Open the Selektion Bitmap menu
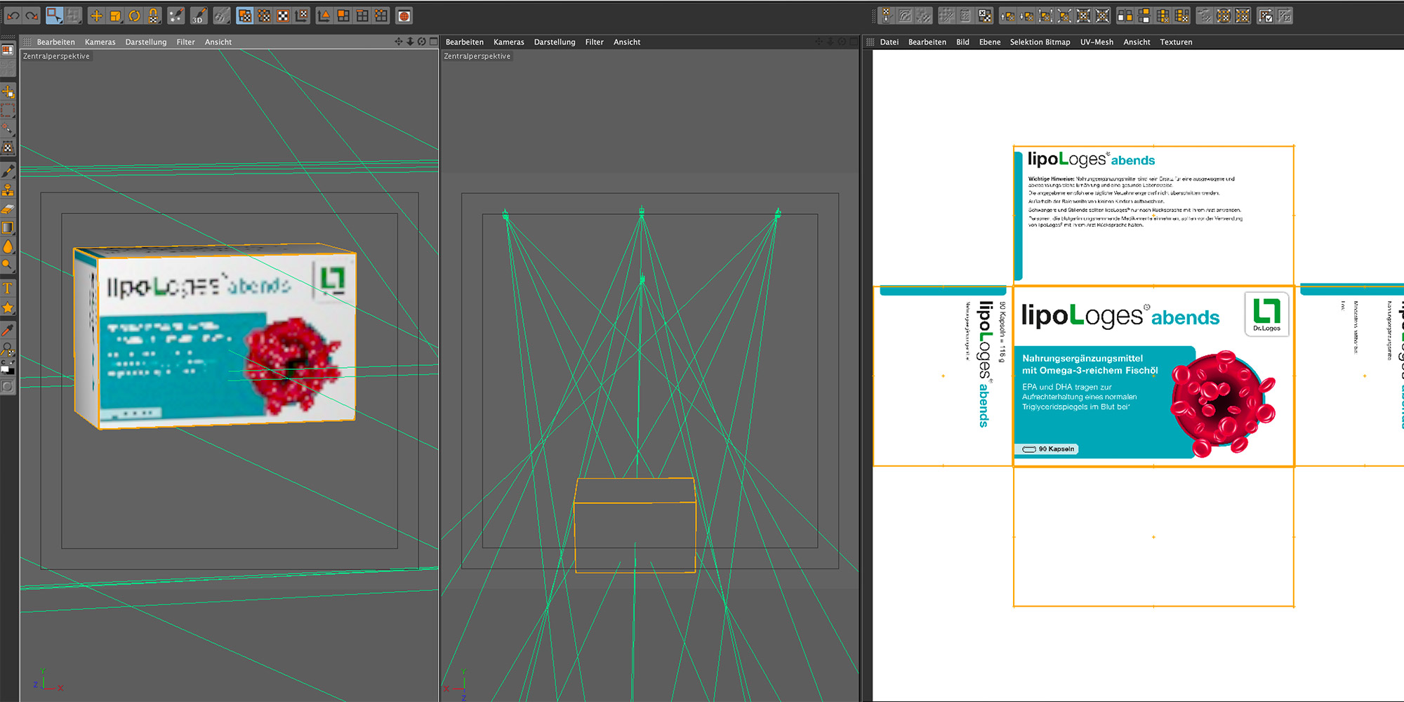Image resolution: width=1404 pixels, height=702 pixels. click(1040, 42)
